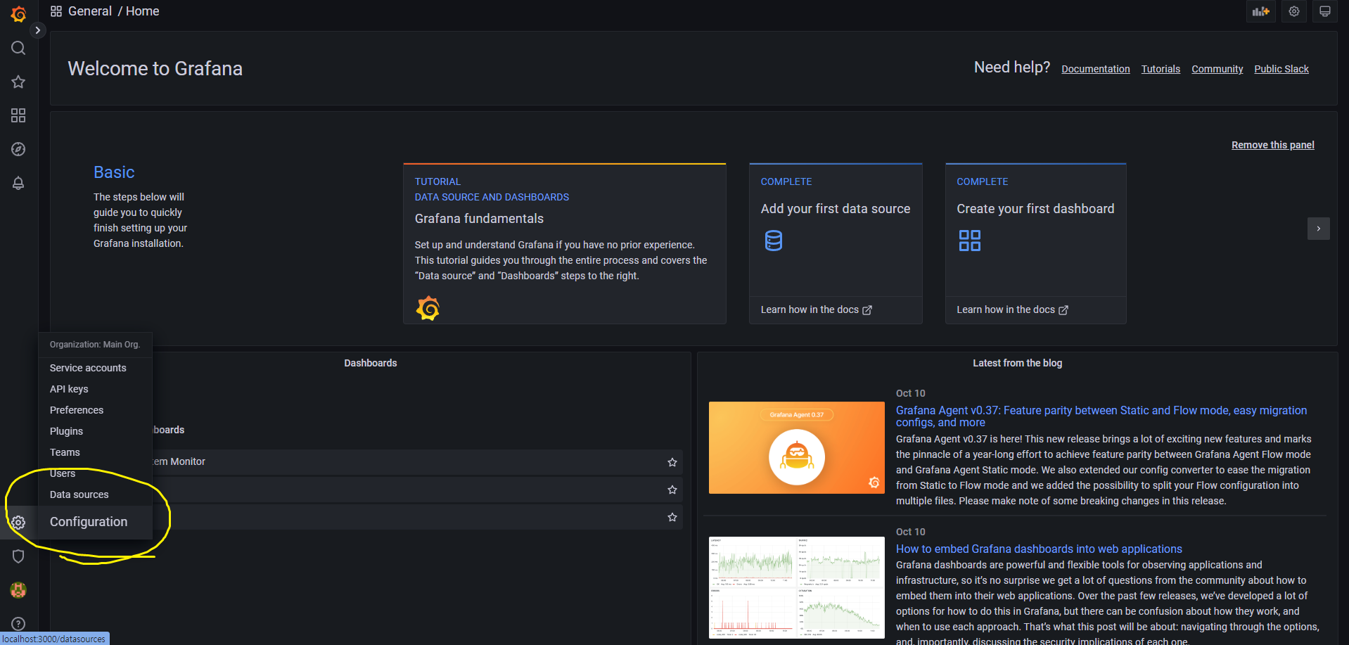This screenshot has height=645, width=1349.
Task: Select Preferences in Configuration menu
Action: pos(77,410)
